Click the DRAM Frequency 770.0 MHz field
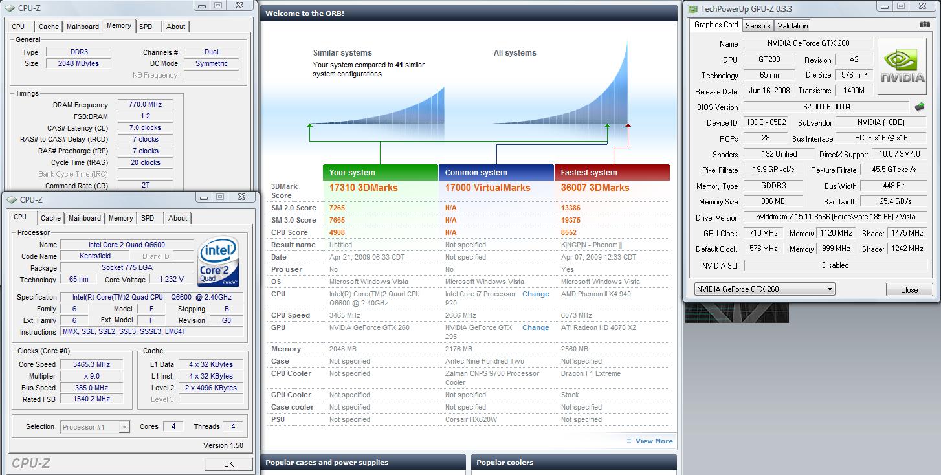Screen dimensions: 941x475 click(145, 104)
